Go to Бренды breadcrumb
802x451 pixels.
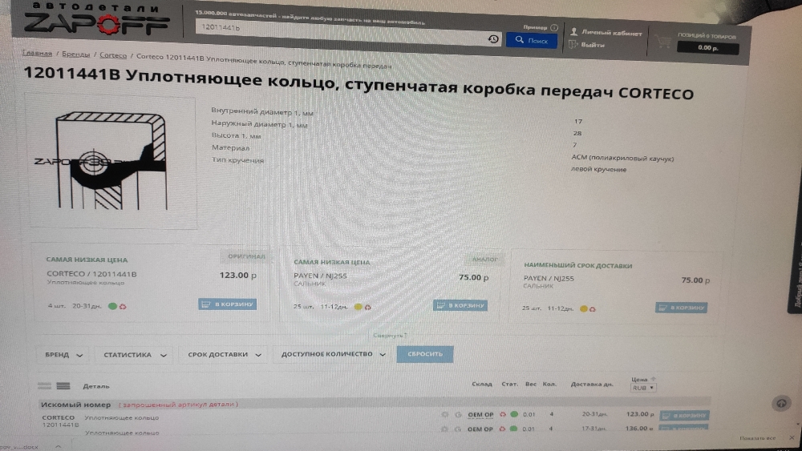click(x=75, y=54)
